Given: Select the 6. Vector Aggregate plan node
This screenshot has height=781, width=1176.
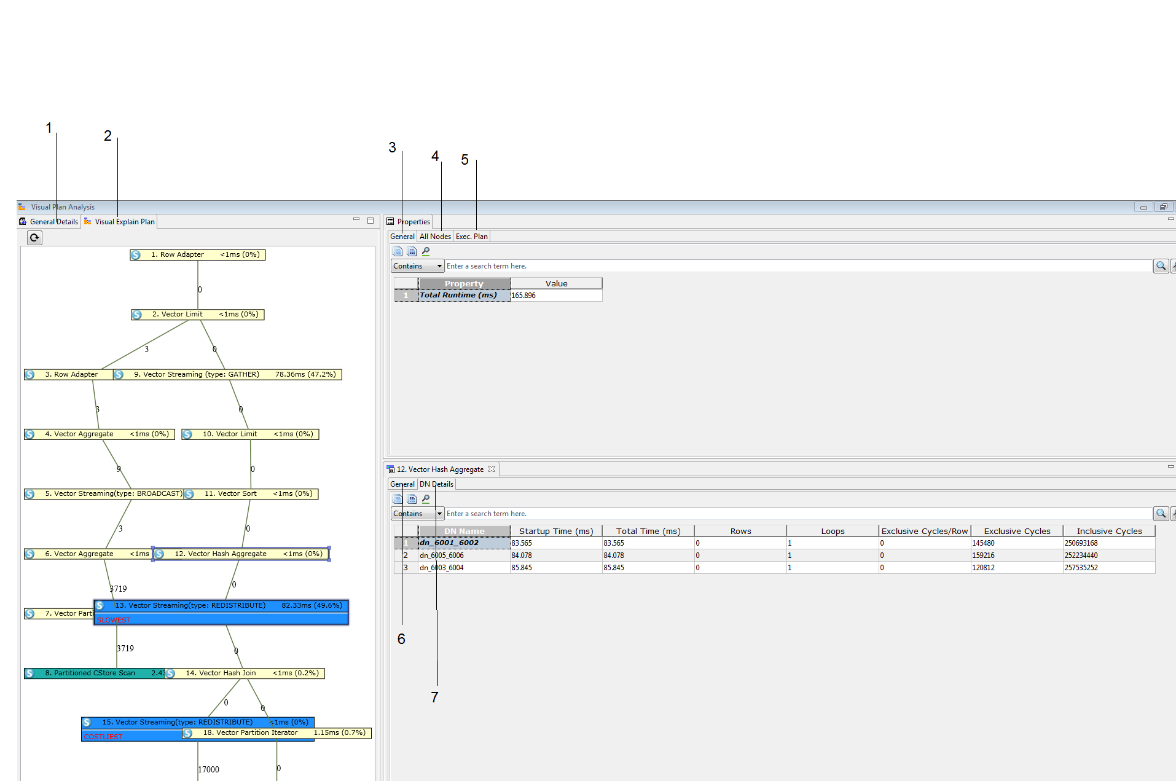Looking at the screenshot, I should pyautogui.click(x=88, y=554).
